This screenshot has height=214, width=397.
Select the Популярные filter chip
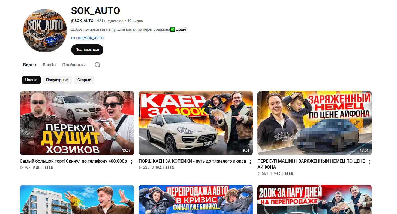[x=57, y=80]
